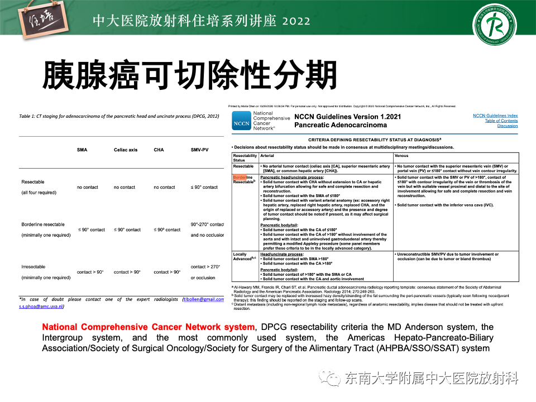Click the 'Borderline resectable' row label in DPCG table
Image resolution: width=536 pixels, height=402 pixels.
[x=43, y=224]
